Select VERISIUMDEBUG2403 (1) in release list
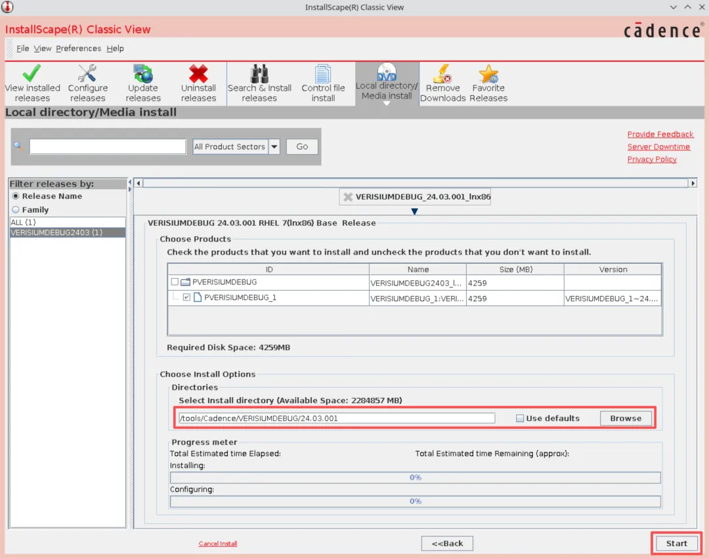 68,232
